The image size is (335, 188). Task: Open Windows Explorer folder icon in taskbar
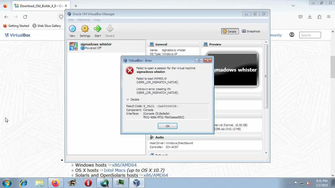tap(40, 183)
